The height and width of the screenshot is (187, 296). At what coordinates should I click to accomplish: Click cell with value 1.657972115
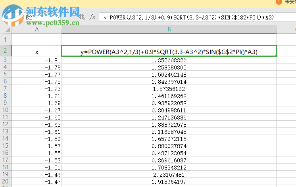click(x=169, y=139)
